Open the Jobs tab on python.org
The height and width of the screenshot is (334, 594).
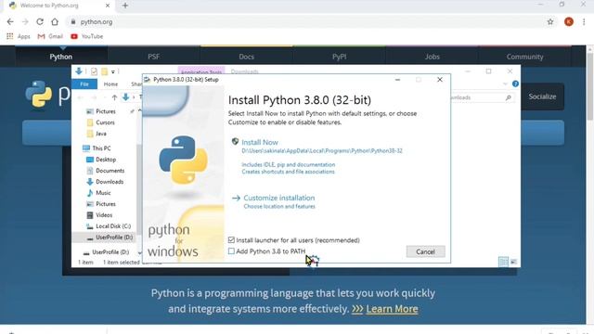point(432,57)
